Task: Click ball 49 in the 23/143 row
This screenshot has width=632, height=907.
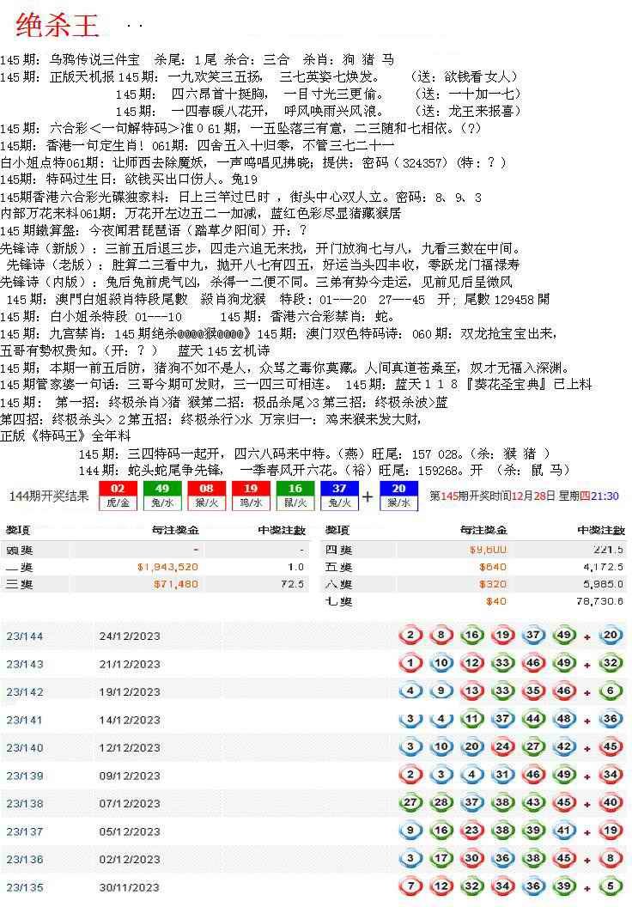Action: (x=563, y=663)
